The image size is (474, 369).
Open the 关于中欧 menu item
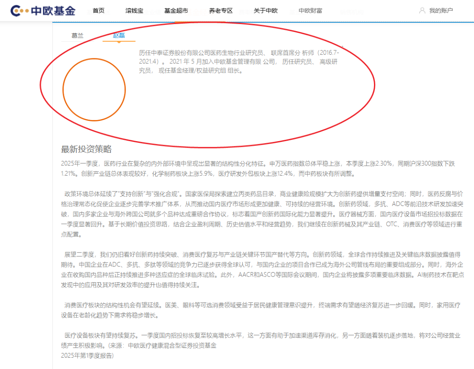tap(266, 11)
